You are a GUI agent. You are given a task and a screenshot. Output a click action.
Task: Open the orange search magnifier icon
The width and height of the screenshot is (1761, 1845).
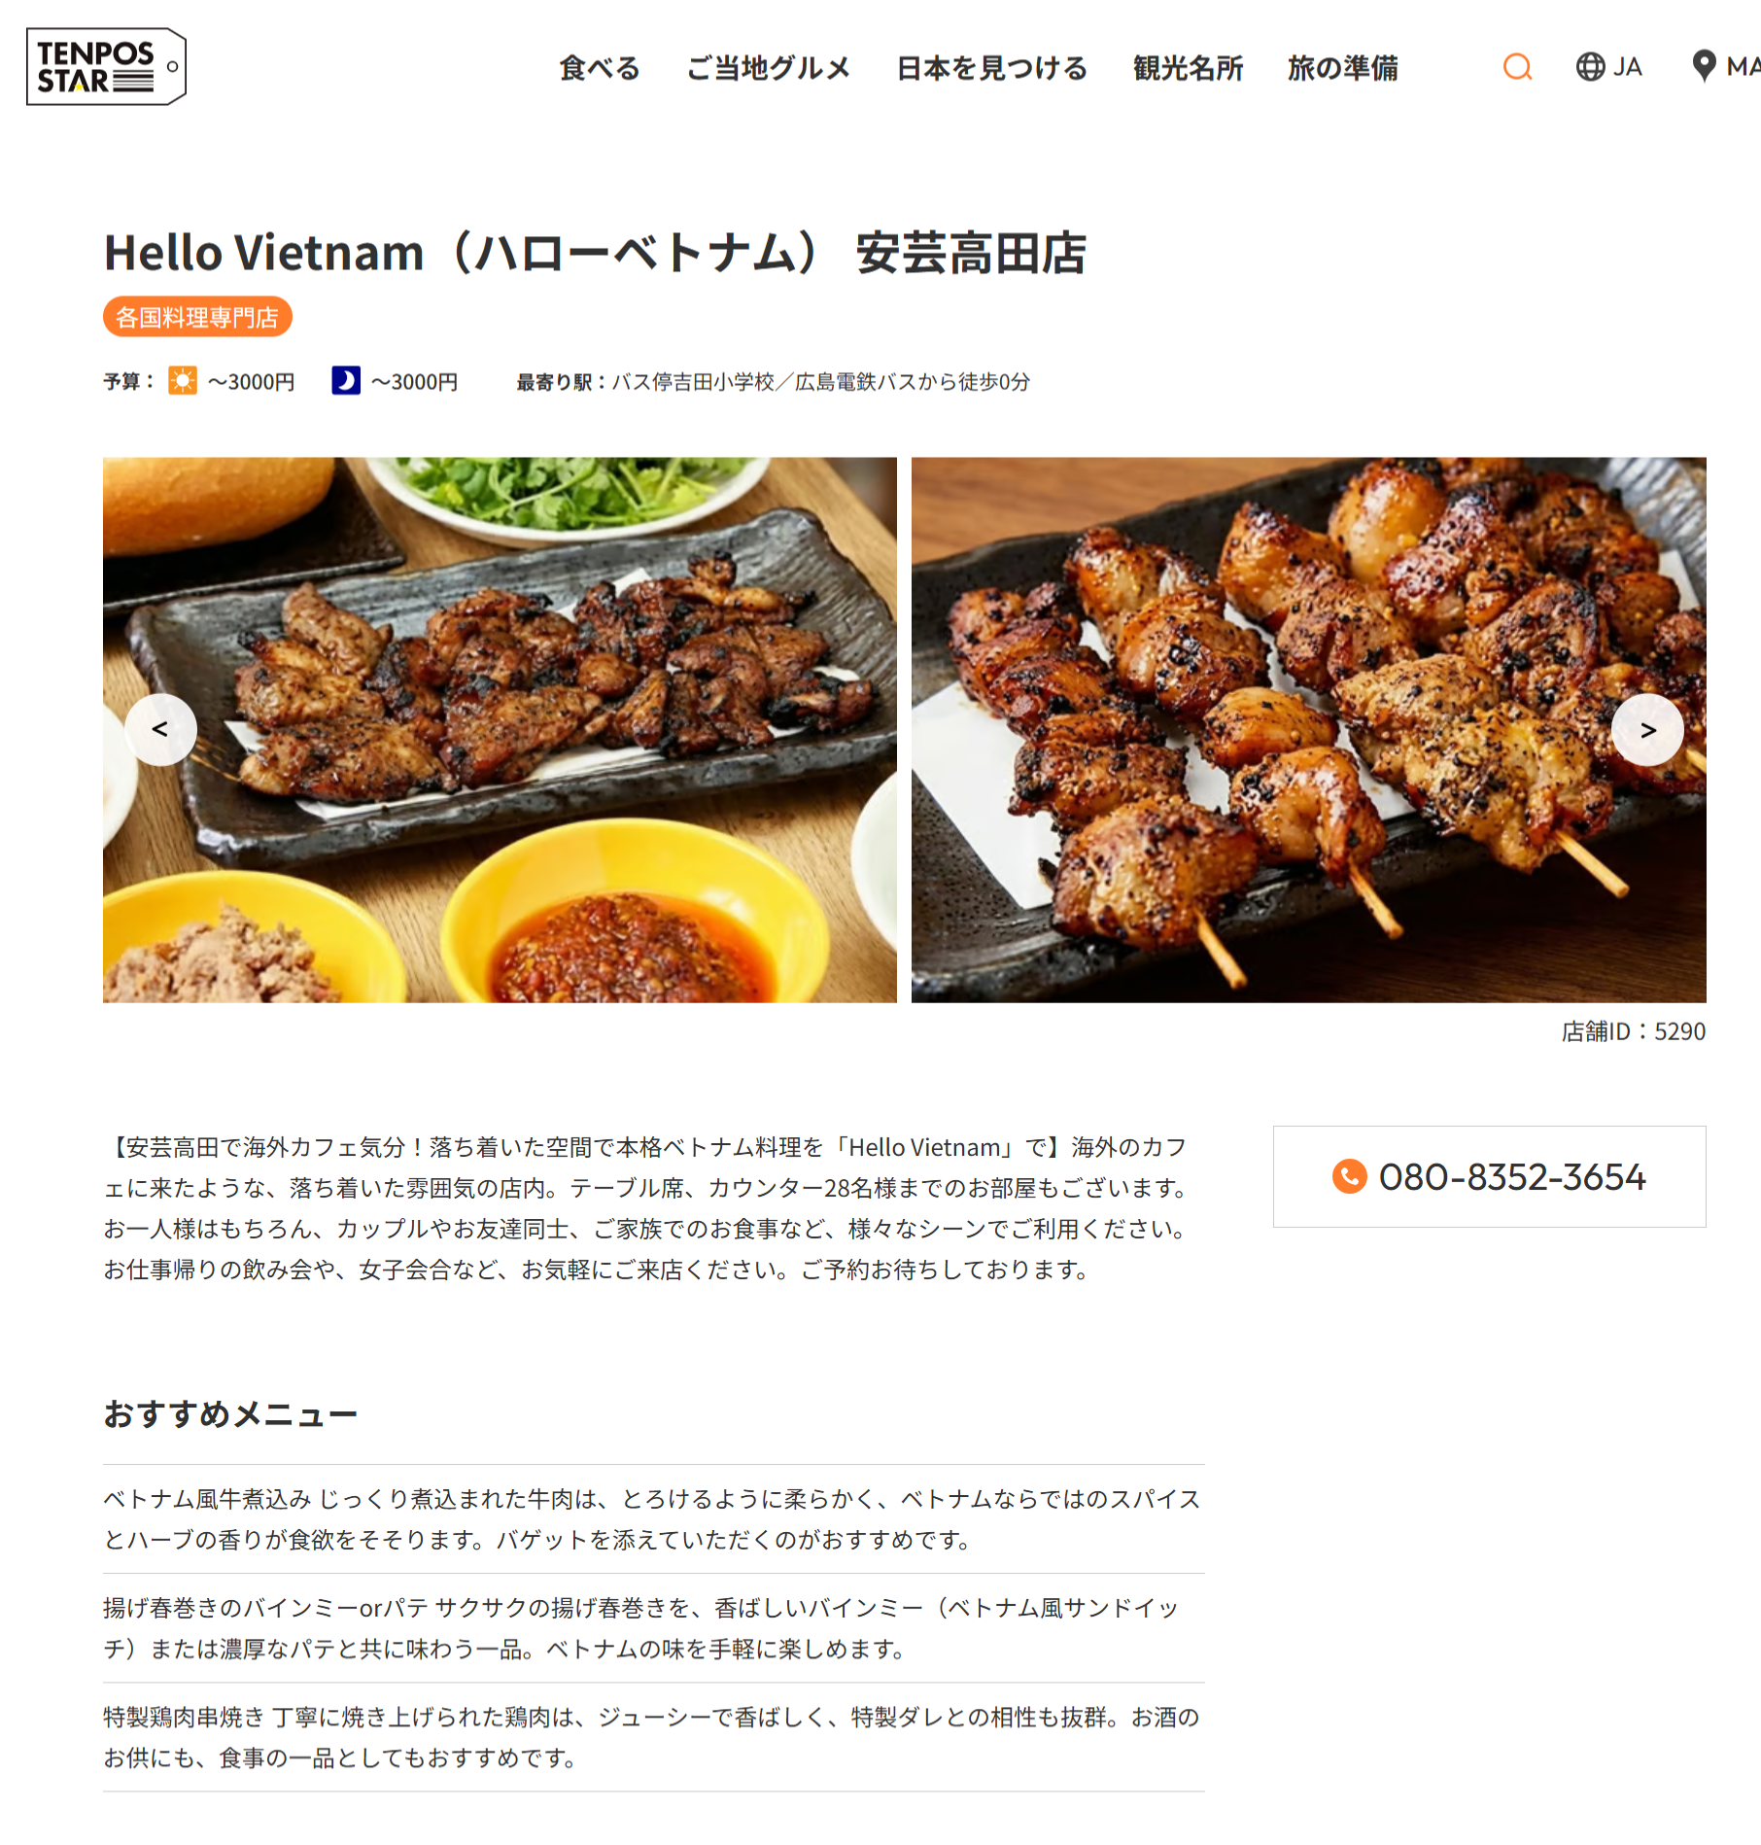pos(1517,67)
